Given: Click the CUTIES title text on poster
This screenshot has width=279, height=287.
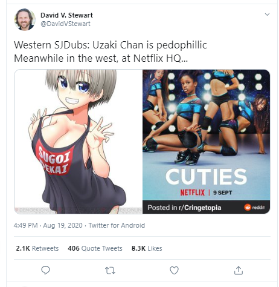Looking at the screenshot, I should coord(206,177).
